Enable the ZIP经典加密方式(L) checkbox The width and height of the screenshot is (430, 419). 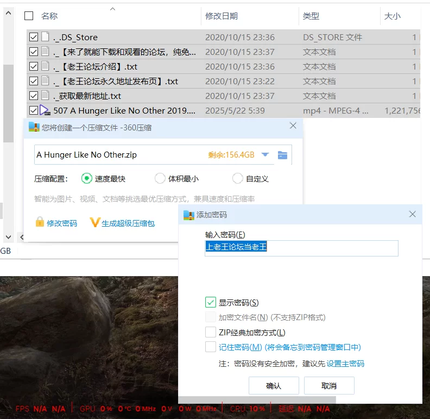211,332
